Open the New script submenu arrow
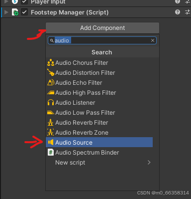This screenshot has height=199, width=191. tap(149, 162)
